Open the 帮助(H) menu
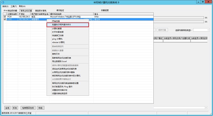The image size is (213, 116). pyautogui.click(x=22, y=6)
